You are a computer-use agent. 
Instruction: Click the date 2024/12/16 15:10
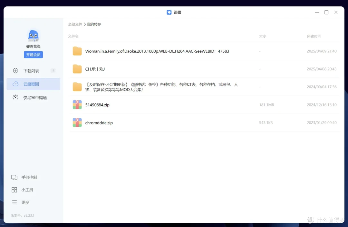tap(322, 104)
